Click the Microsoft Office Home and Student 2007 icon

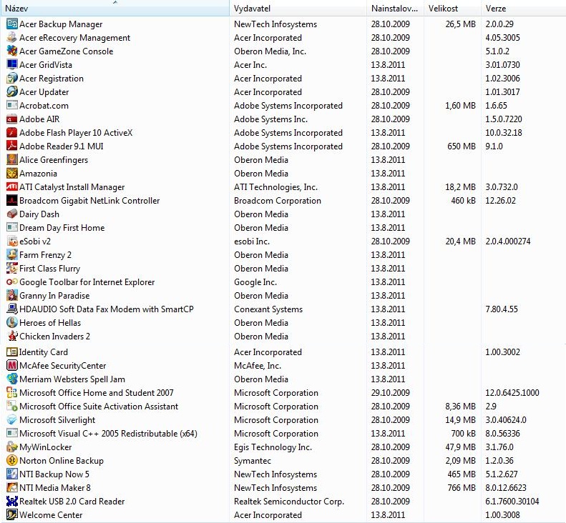point(12,392)
